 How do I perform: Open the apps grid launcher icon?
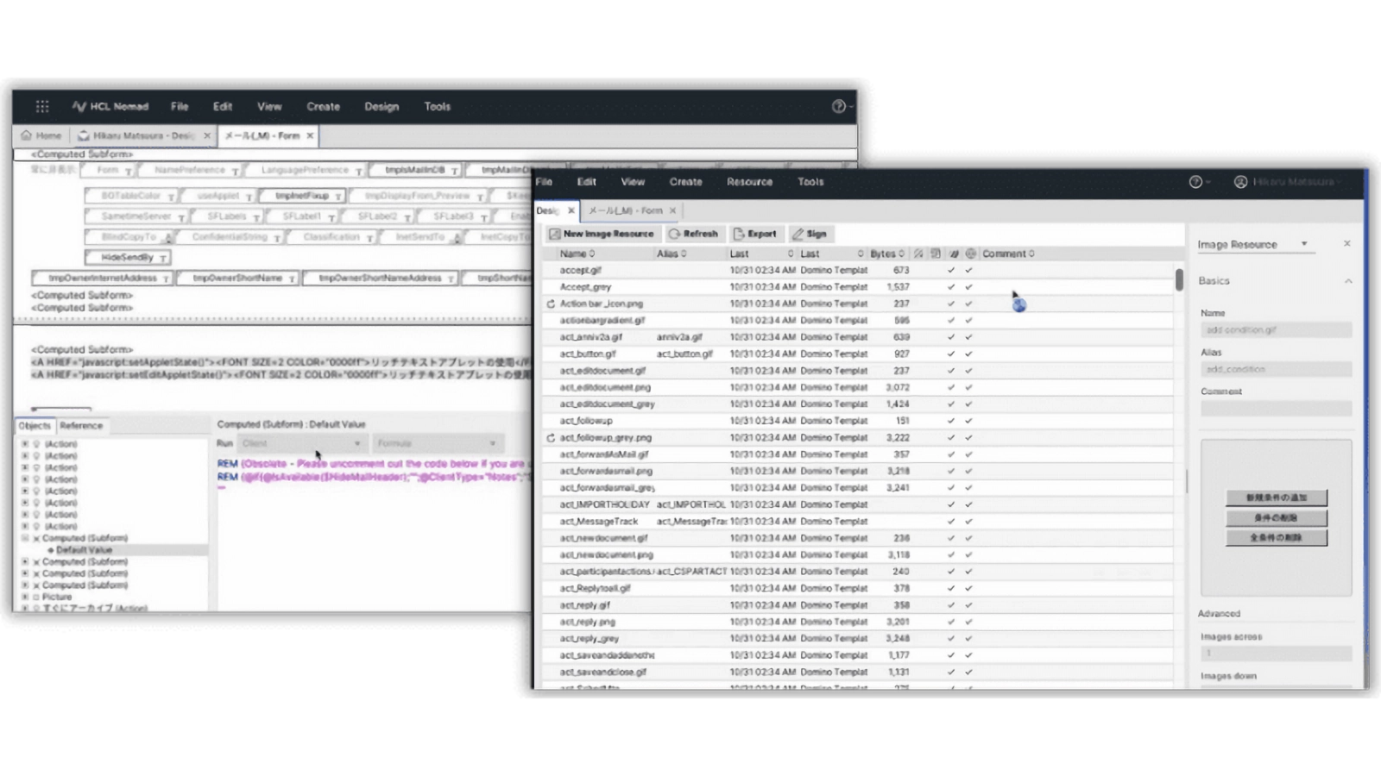coord(42,106)
